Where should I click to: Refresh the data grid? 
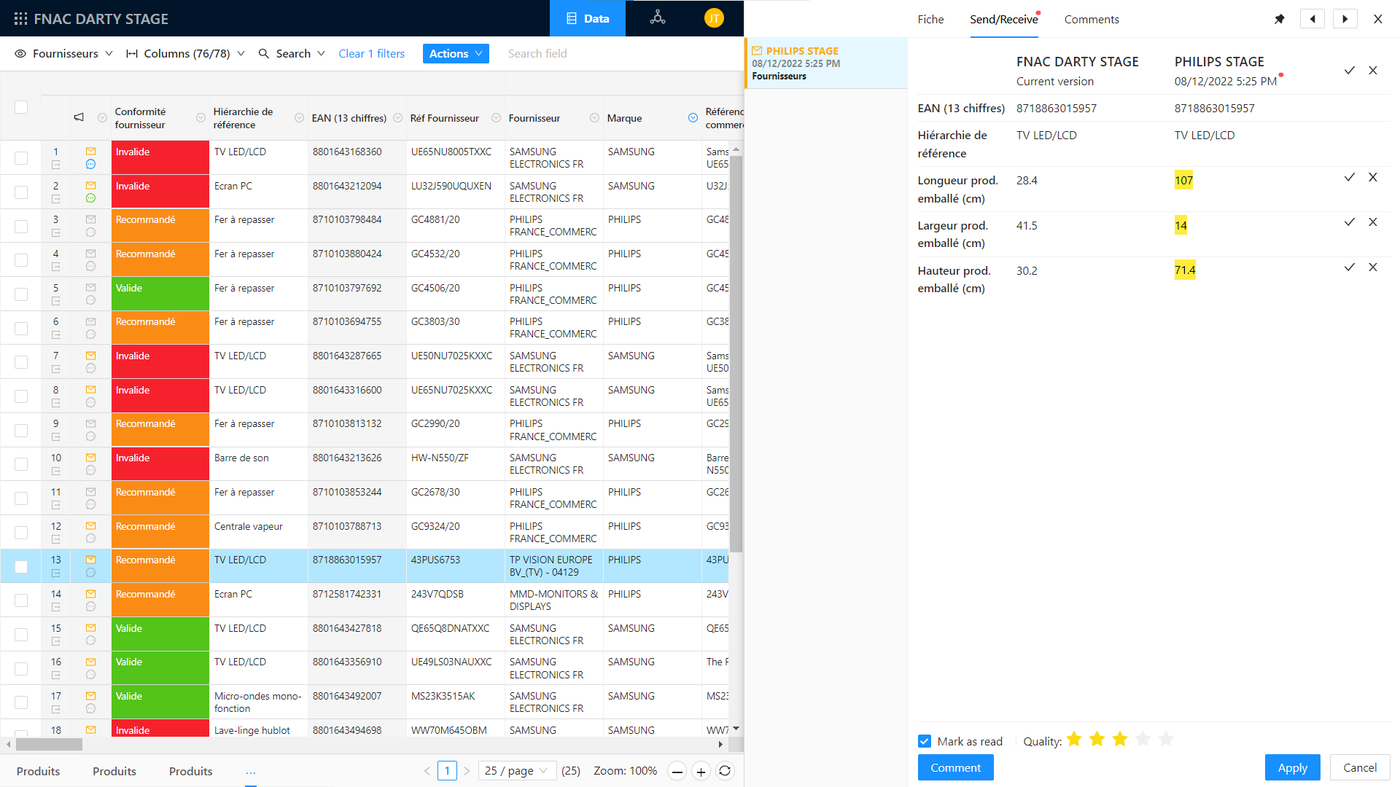point(724,771)
